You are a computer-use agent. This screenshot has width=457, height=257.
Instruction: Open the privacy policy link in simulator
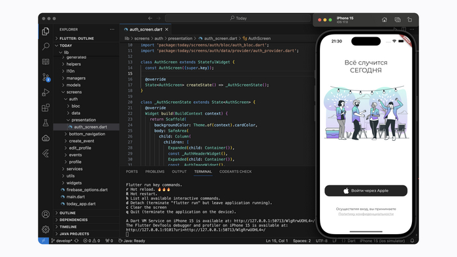click(366, 214)
